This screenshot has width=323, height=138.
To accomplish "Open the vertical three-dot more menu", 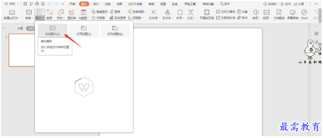I will (310, 4).
